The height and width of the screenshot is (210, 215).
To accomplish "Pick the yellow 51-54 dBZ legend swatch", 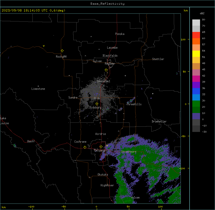I will tap(196, 54).
